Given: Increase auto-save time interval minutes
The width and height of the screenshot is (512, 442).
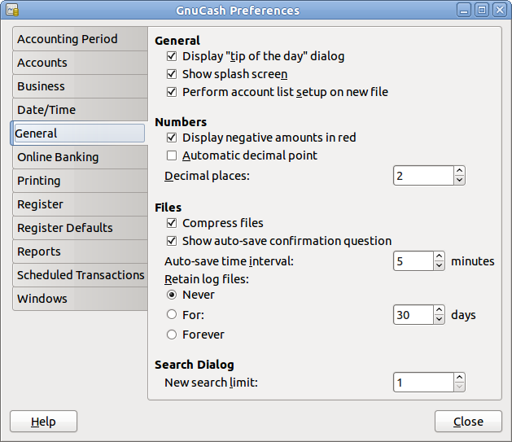Looking at the screenshot, I should coord(440,256).
